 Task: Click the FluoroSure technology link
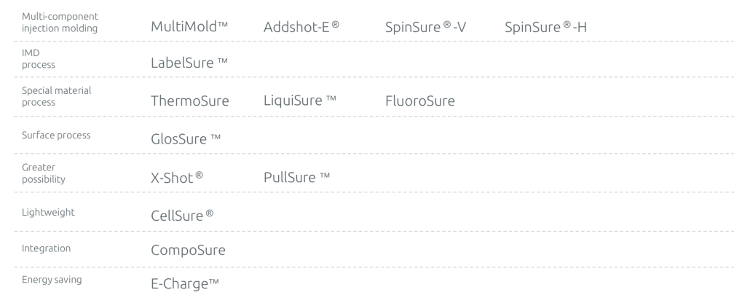[x=419, y=101]
